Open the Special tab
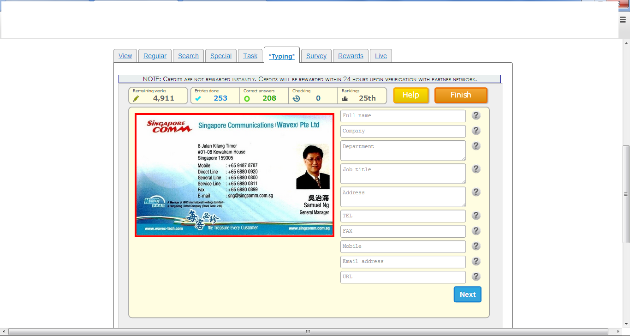The image size is (630, 336). point(221,56)
